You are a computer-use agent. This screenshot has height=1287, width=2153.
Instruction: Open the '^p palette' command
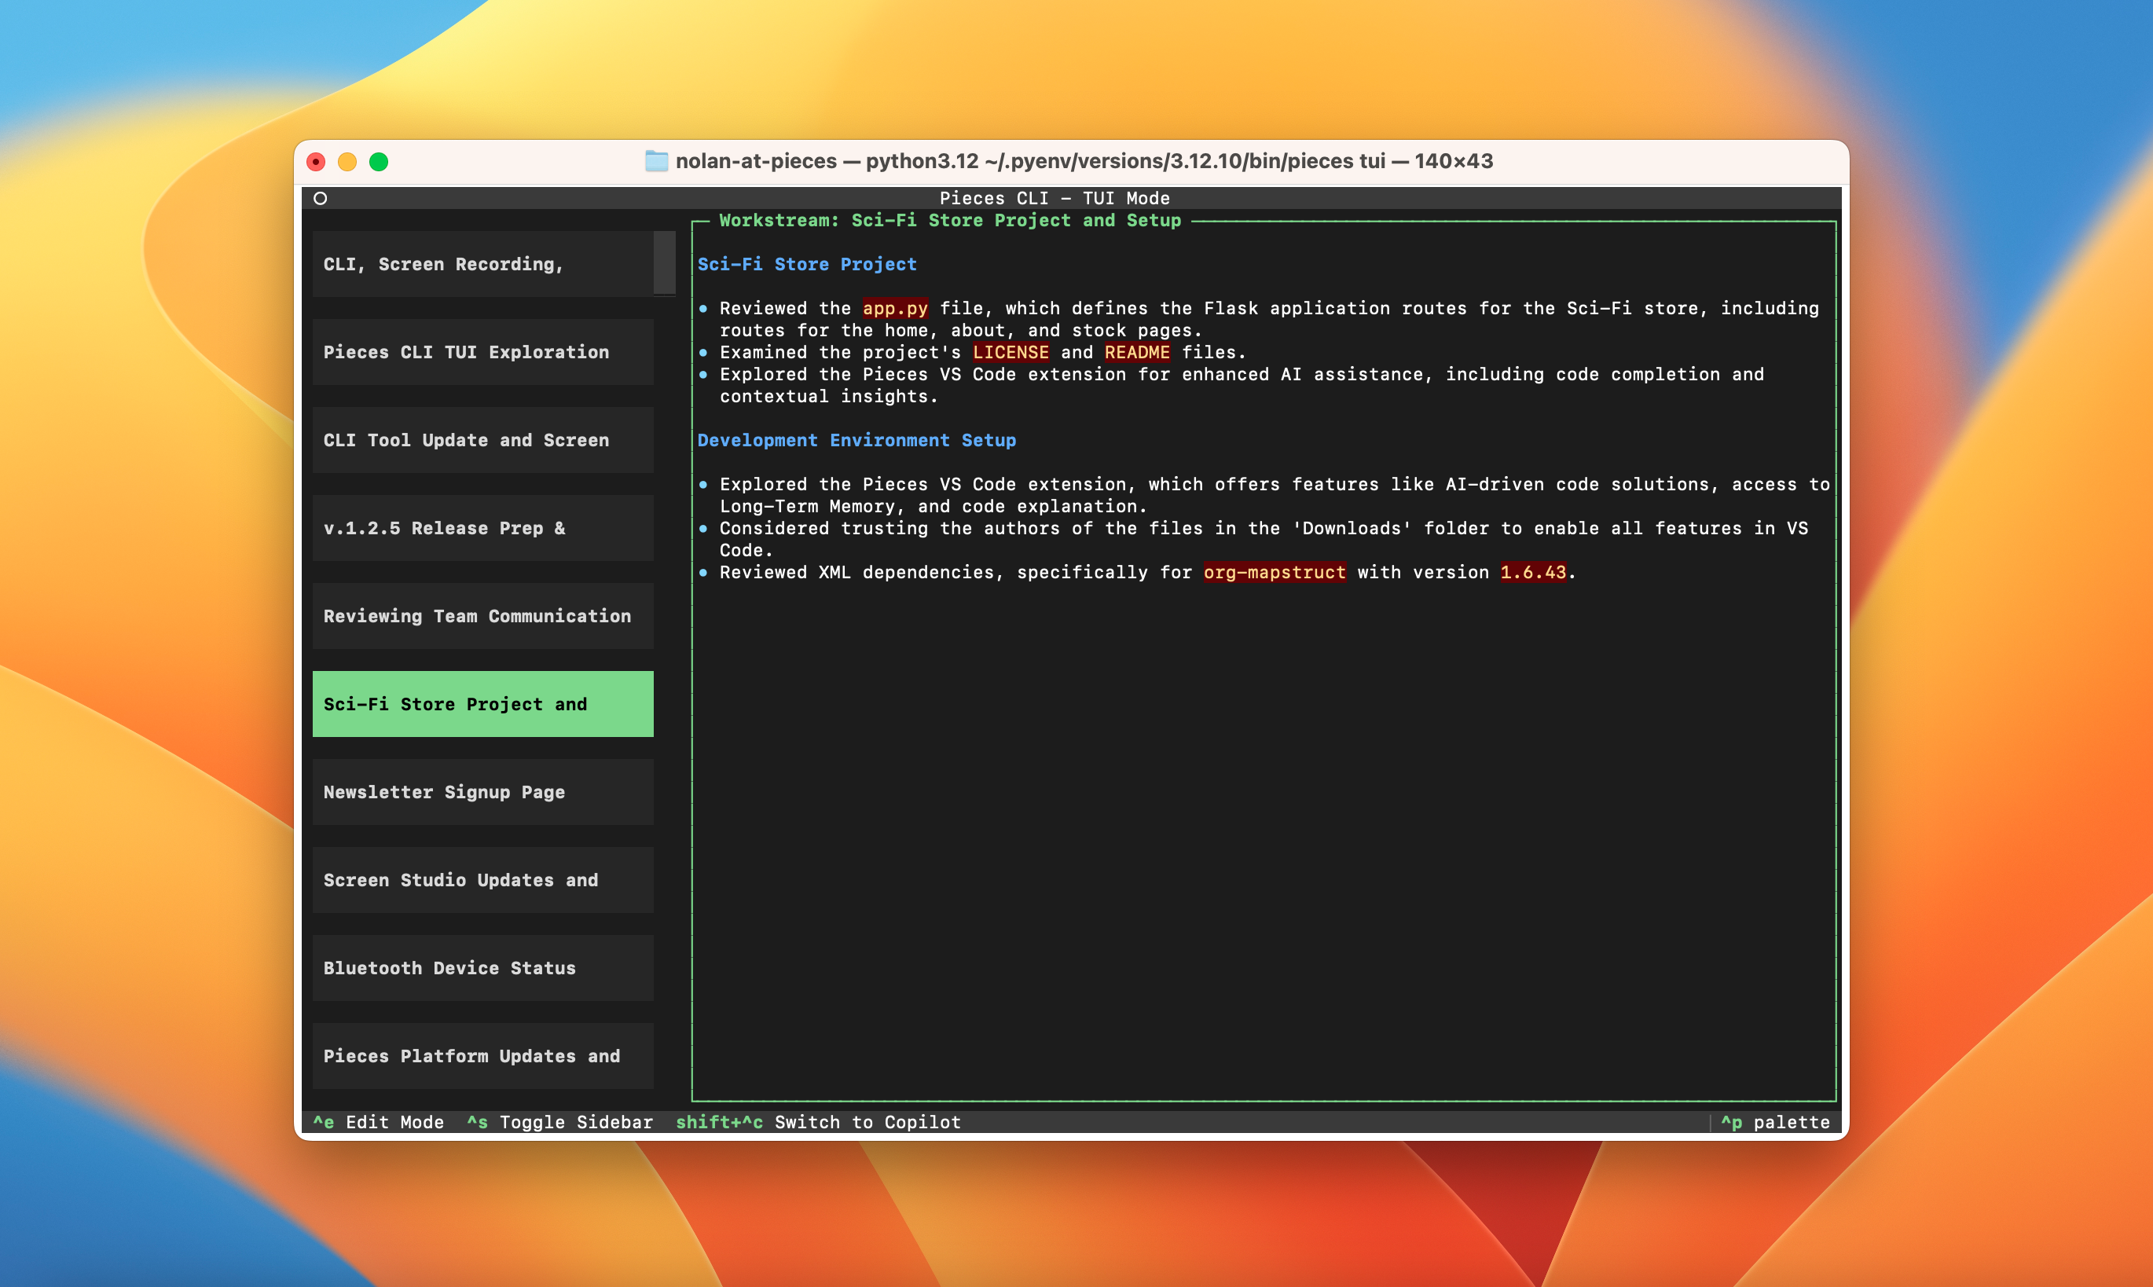tap(1775, 1122)
